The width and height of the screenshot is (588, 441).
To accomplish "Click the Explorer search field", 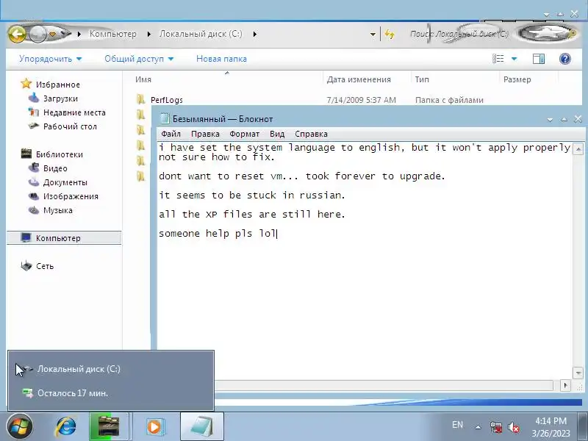I will [x=462, y=34].
